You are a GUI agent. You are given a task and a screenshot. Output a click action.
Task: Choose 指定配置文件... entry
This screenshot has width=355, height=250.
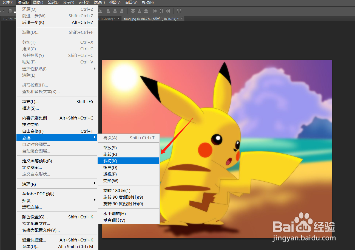coord(57,224)
